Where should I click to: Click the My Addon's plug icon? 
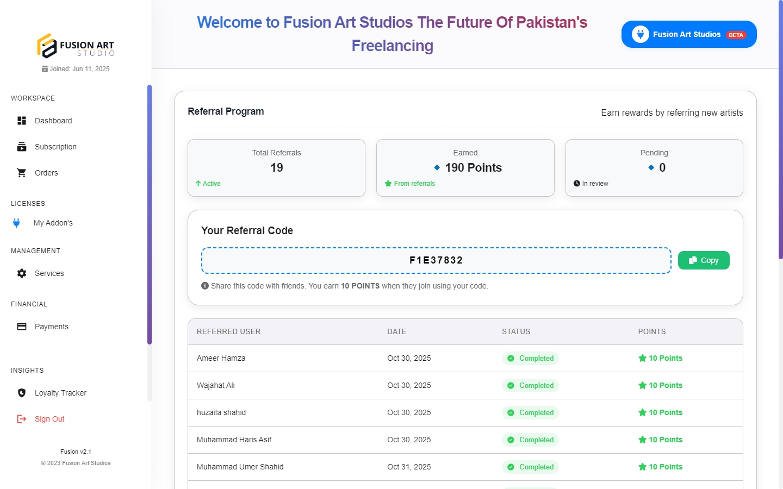pyautogui.click(x=16, y=223)
